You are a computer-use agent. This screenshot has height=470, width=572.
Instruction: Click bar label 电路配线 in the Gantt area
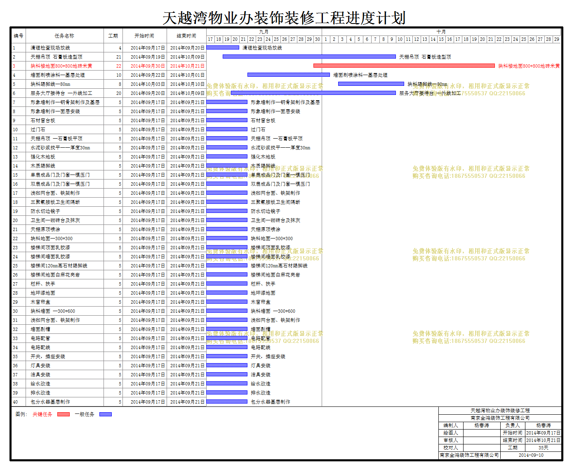(261, 347)
